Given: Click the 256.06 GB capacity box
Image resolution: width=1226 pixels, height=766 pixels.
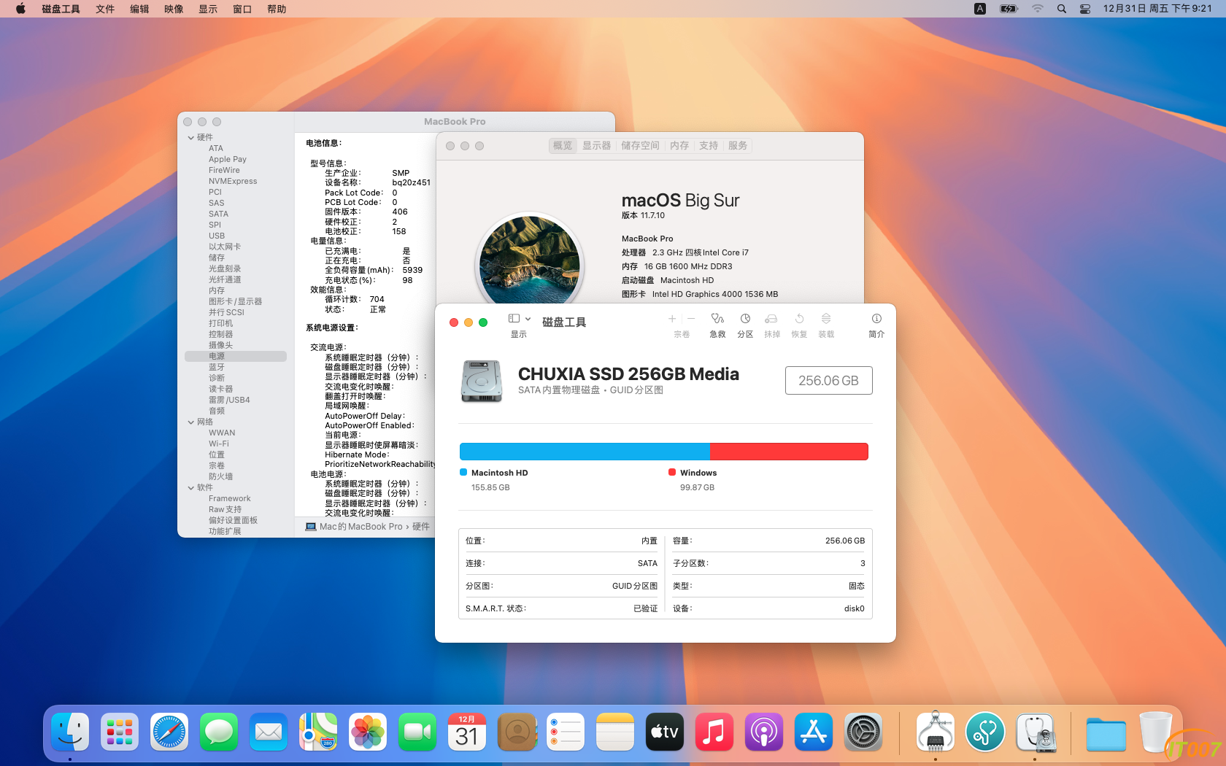Looking at the screenshot, I should tap(828, 380).
